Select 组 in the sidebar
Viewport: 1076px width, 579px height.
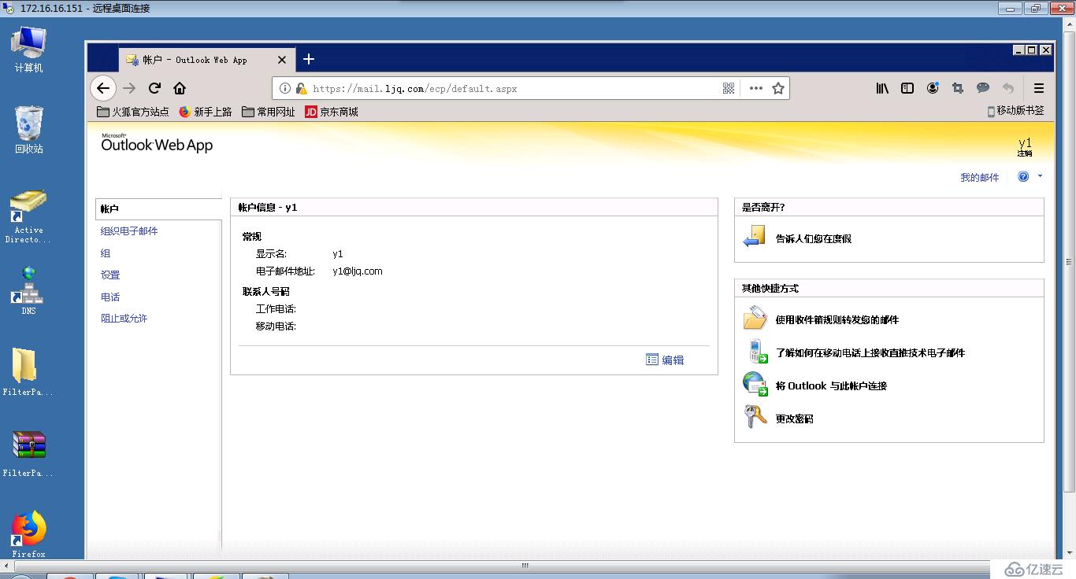pos(106,253)
